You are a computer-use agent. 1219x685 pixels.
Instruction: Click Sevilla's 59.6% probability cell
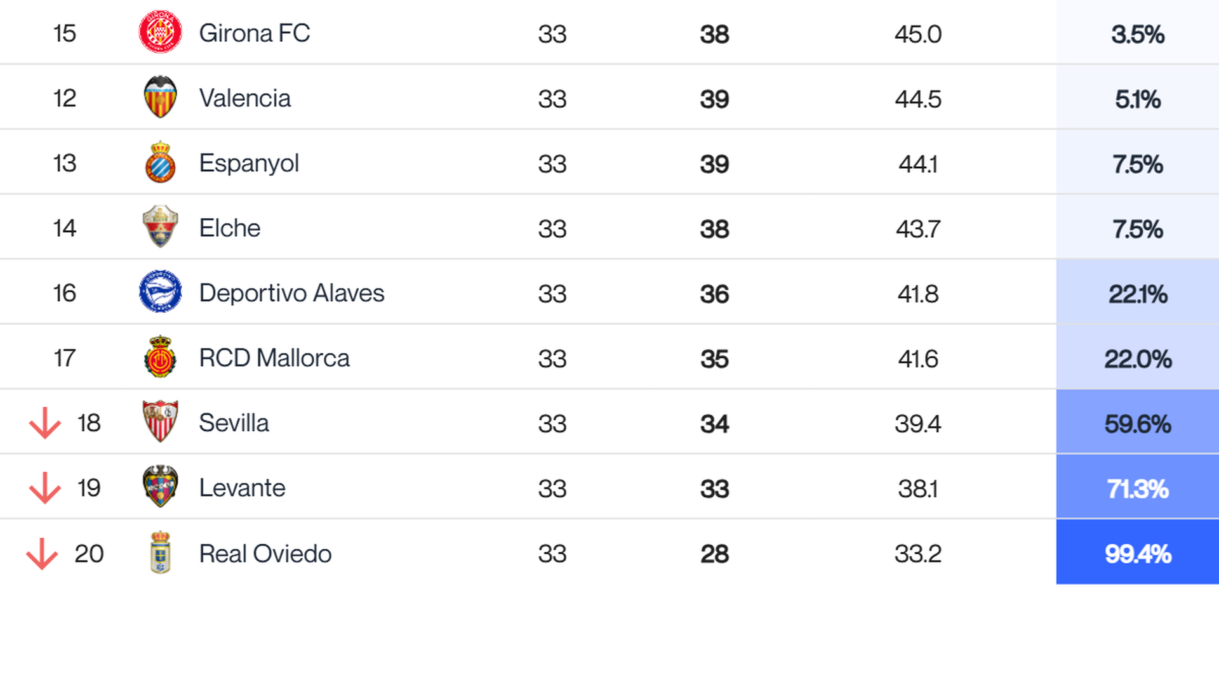pyautogui.click(x=1137, y=423)
